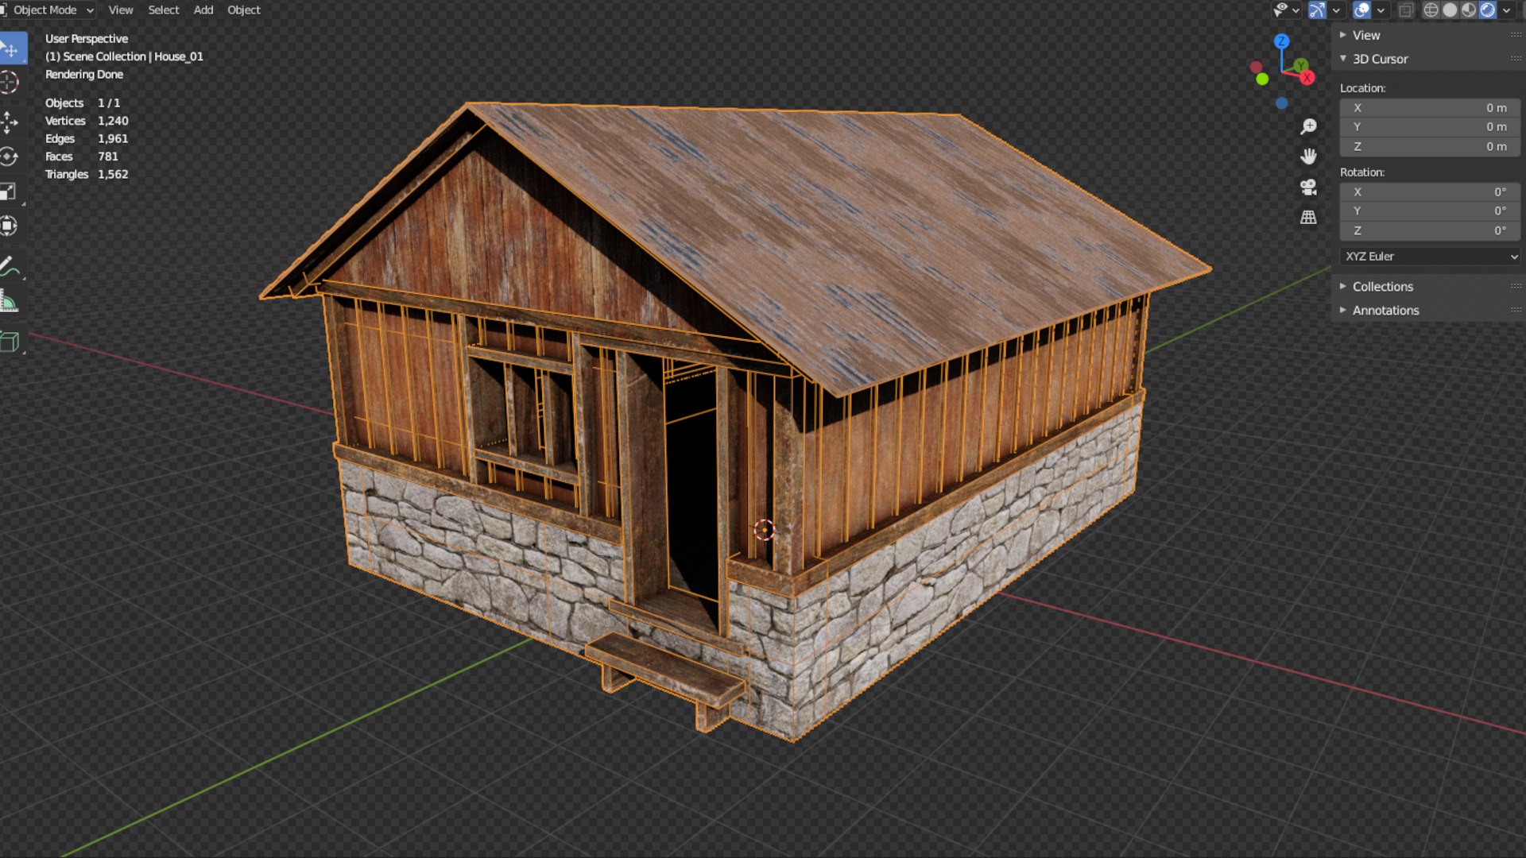The width and height of the screenshot is (1526, 858).
Task: Toggle X-ray mode button
Action: (1406, 10)
